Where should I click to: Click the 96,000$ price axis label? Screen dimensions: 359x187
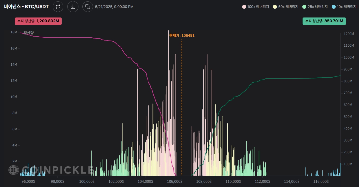[x=28, y=181]
